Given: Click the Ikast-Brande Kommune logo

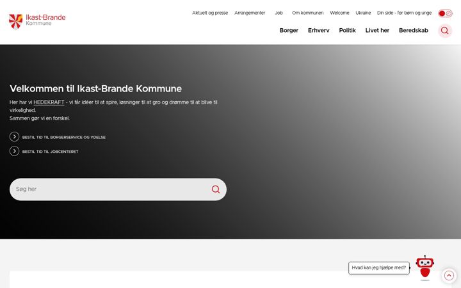Looking at the screenshot, I should tap(37, 21).
